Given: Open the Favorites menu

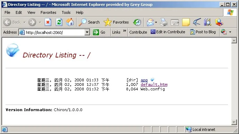Looking at the screenshot, I should click(48, 12).
